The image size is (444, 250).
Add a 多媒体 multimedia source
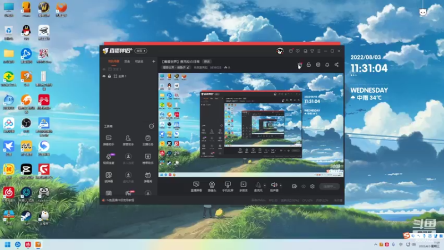click(243, 187)
